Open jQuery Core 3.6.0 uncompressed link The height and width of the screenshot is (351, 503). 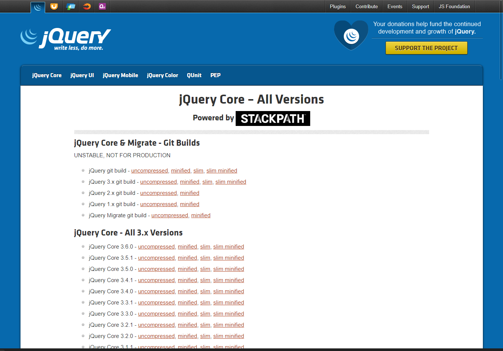tap(156, 247)
